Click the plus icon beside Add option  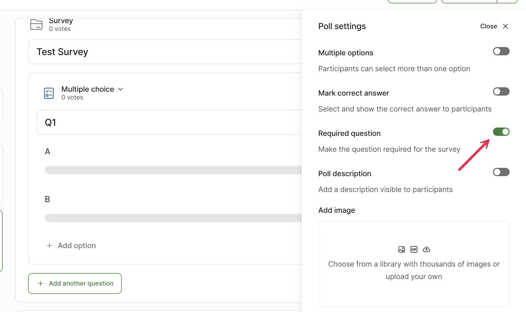49,245
